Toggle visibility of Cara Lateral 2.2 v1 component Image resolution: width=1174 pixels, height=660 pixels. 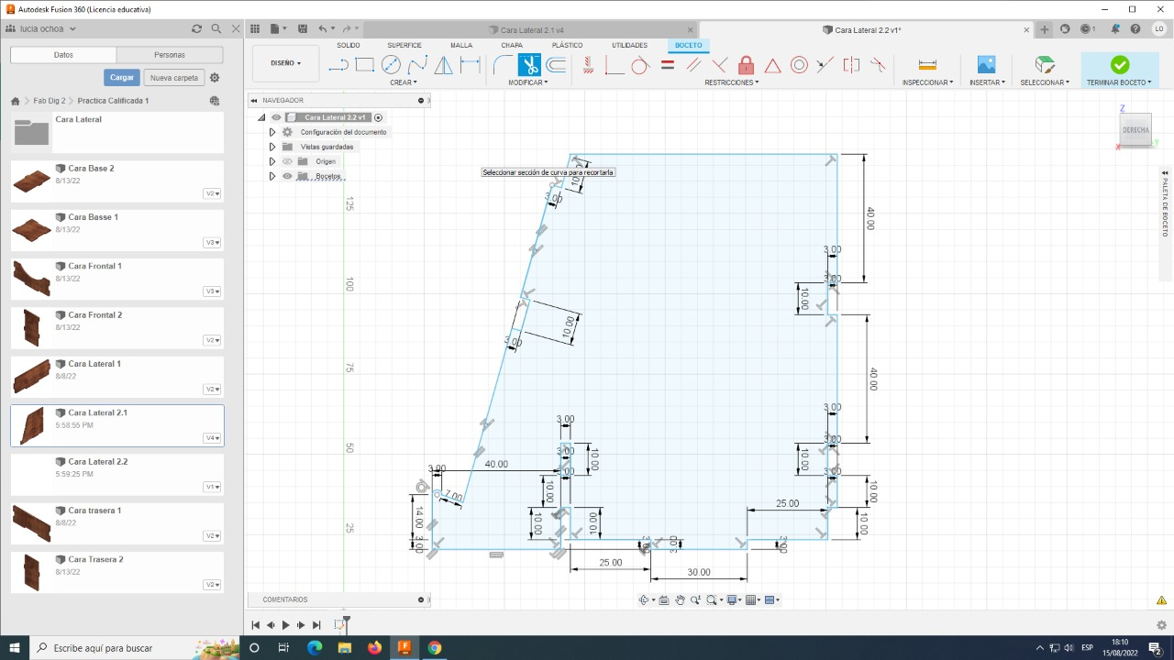tap(276, 117)
